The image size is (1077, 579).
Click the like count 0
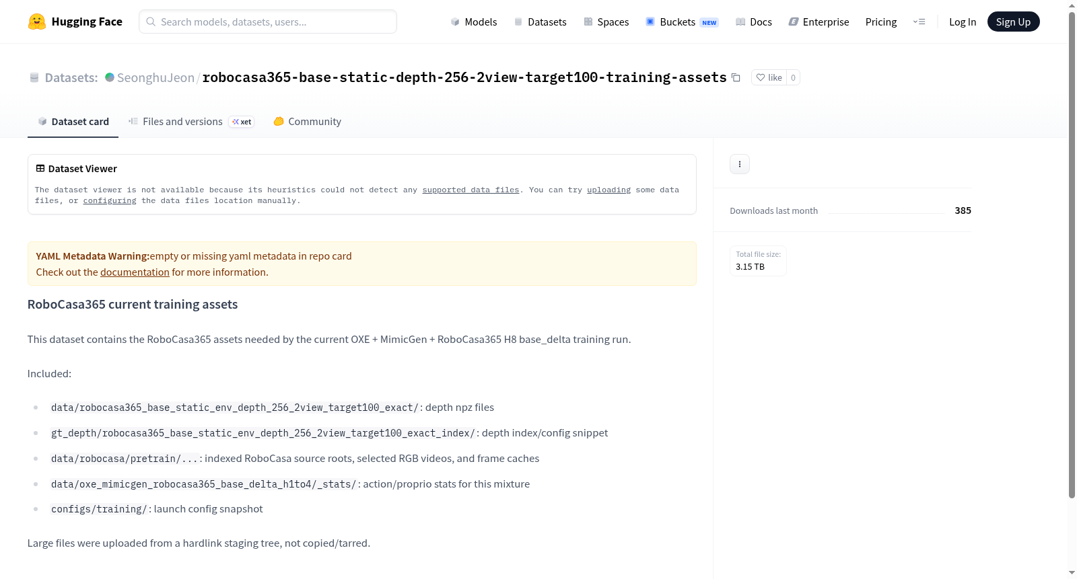(x=793, y=77)
